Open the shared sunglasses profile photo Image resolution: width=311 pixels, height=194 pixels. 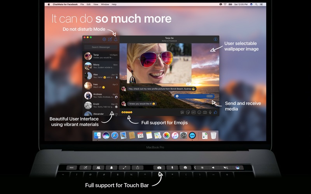[x=159, y=63]
